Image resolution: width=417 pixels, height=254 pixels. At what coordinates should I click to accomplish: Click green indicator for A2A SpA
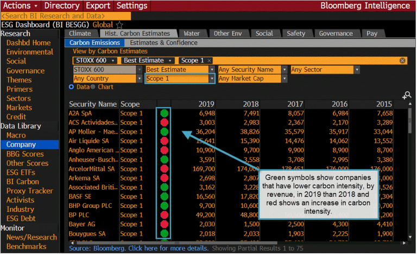165,113
